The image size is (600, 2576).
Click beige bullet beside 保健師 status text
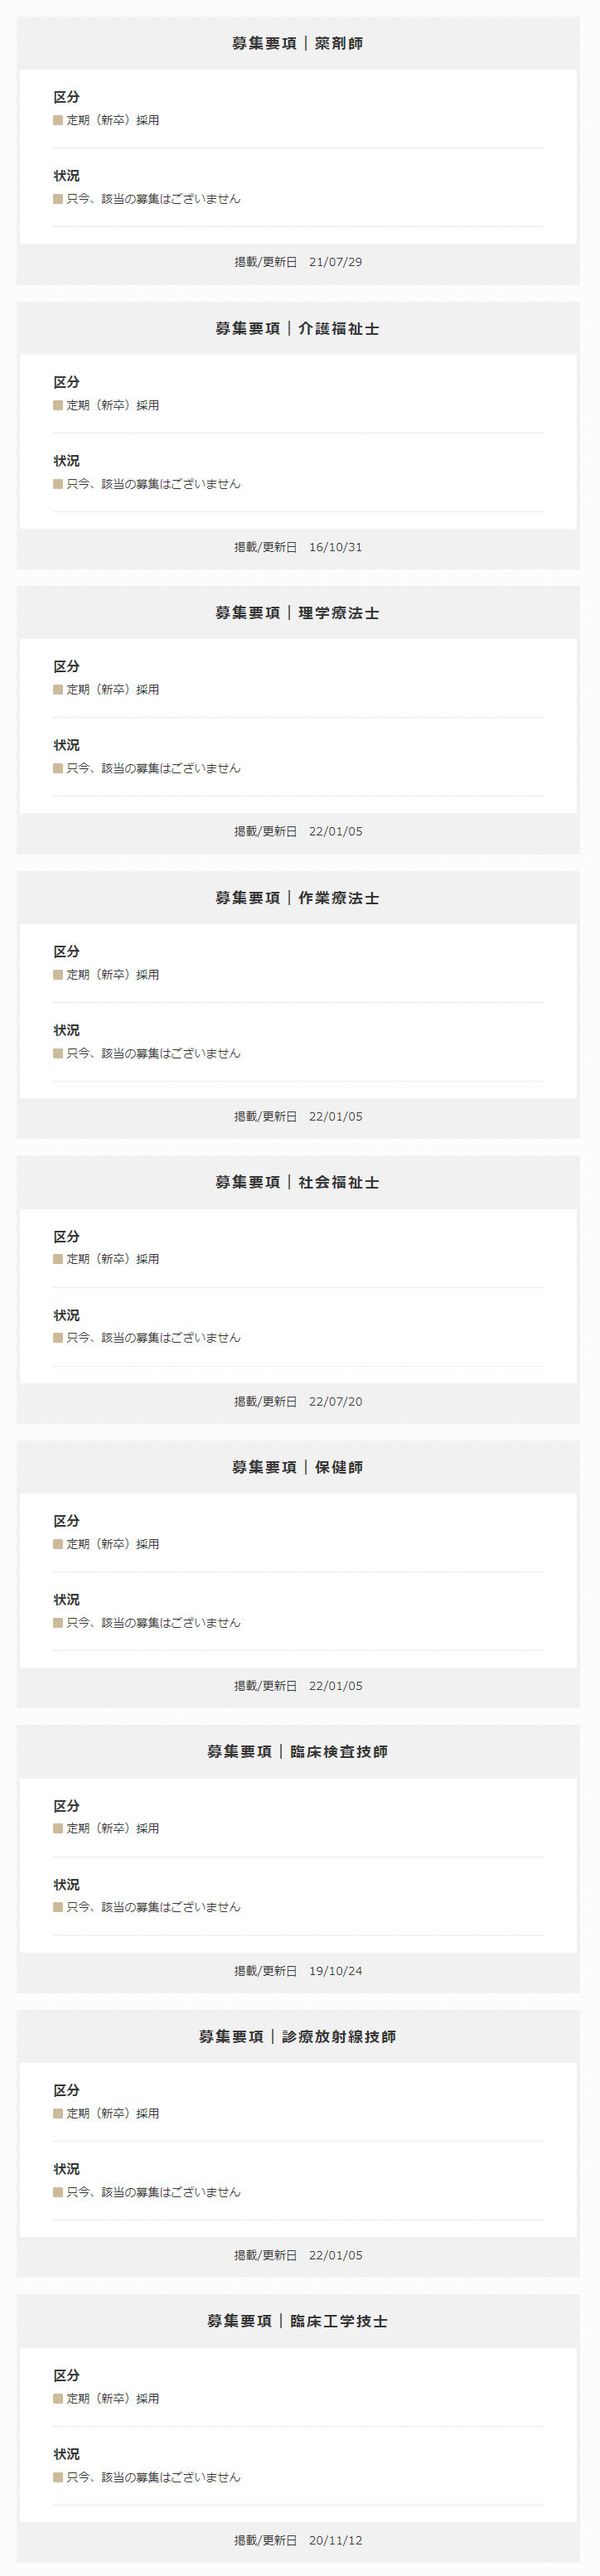tap(58, 1623)
